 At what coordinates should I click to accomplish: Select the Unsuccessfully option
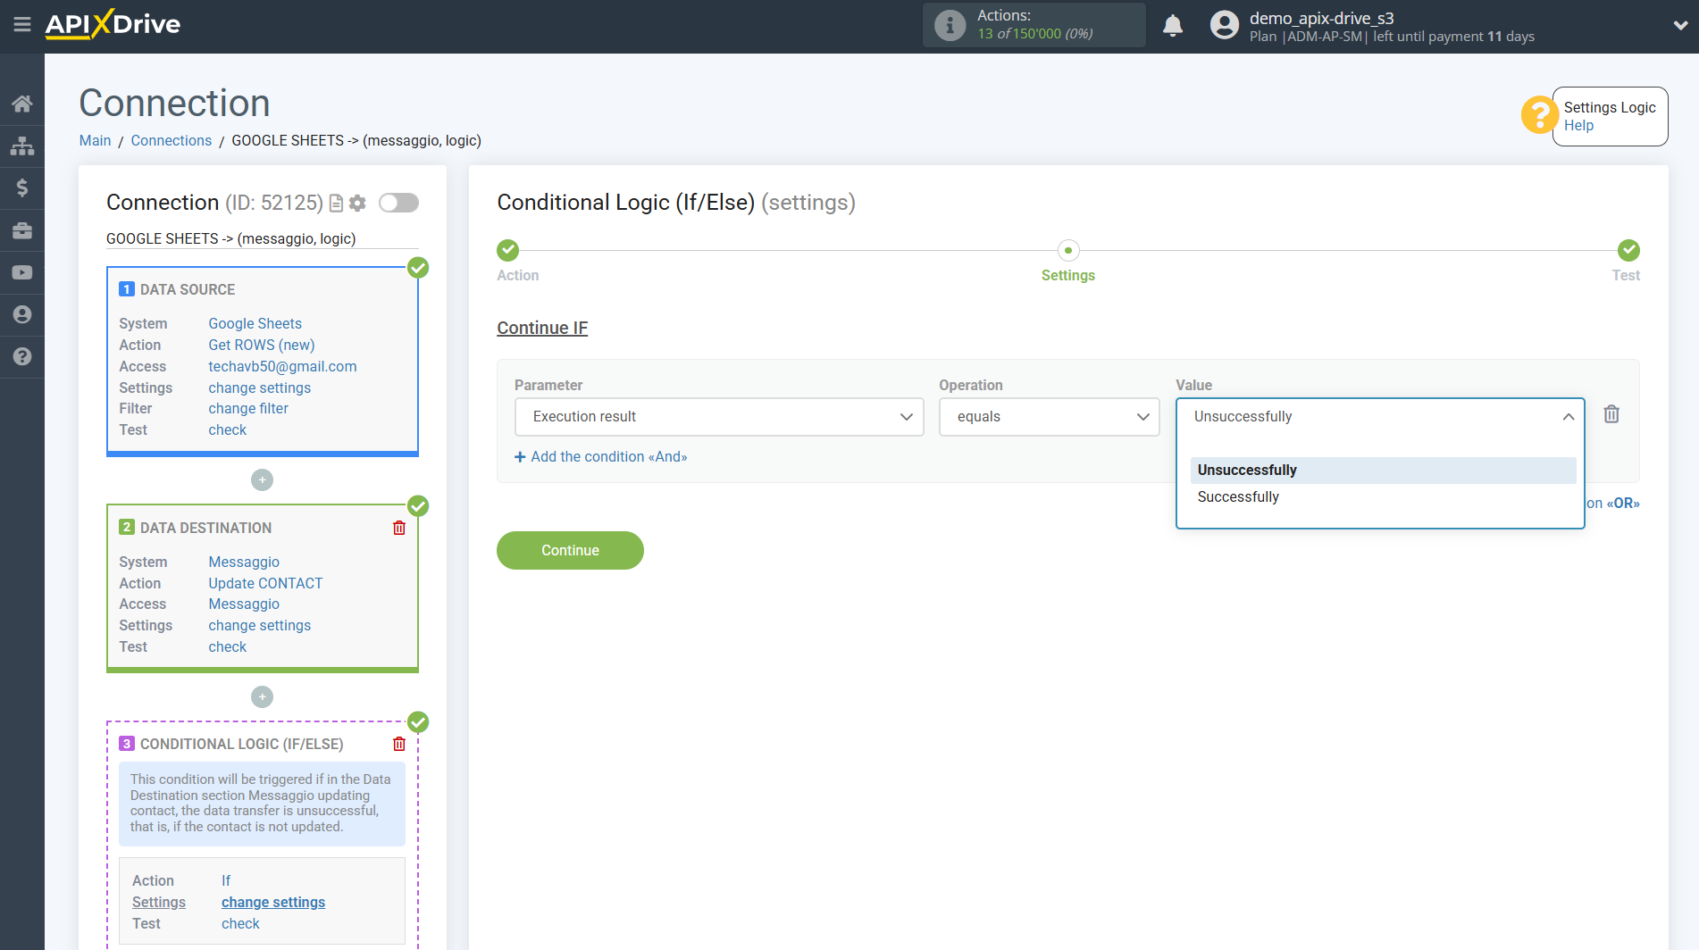coord(1383,471)
